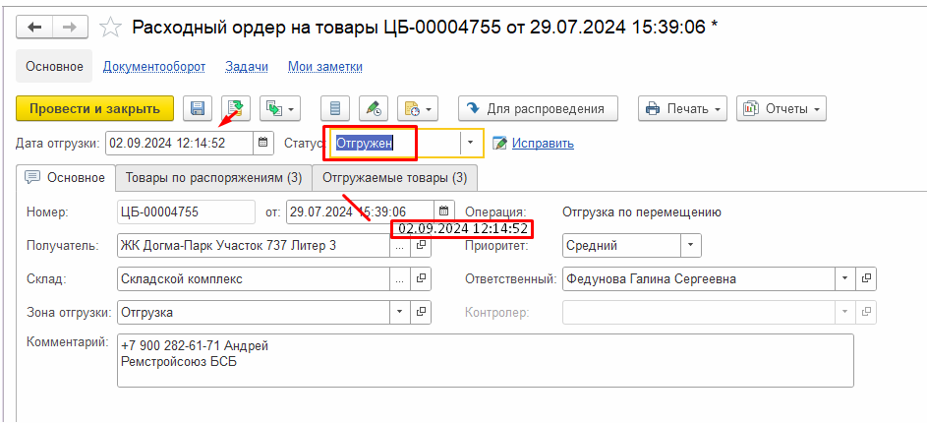This screenshot has width=927, height=423.
Task: Expand the Status dropdown list
Action: pos(470,144)
